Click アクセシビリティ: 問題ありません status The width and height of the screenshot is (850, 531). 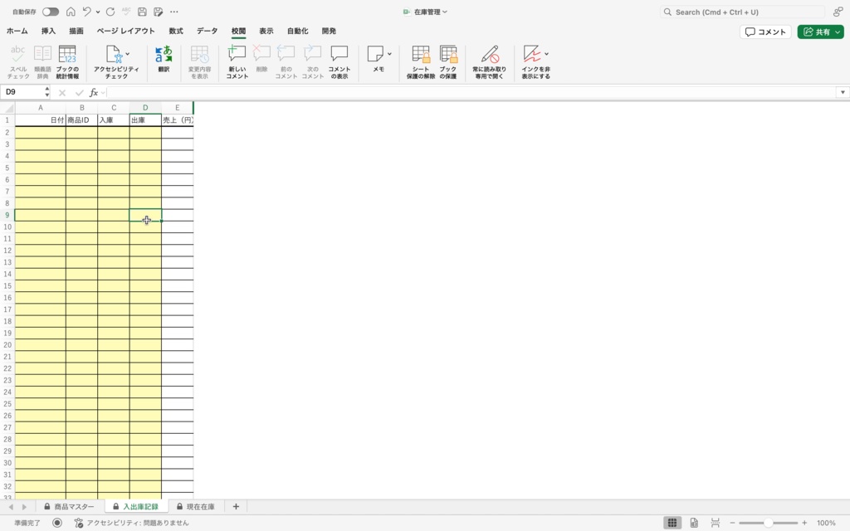pos(132,523)
